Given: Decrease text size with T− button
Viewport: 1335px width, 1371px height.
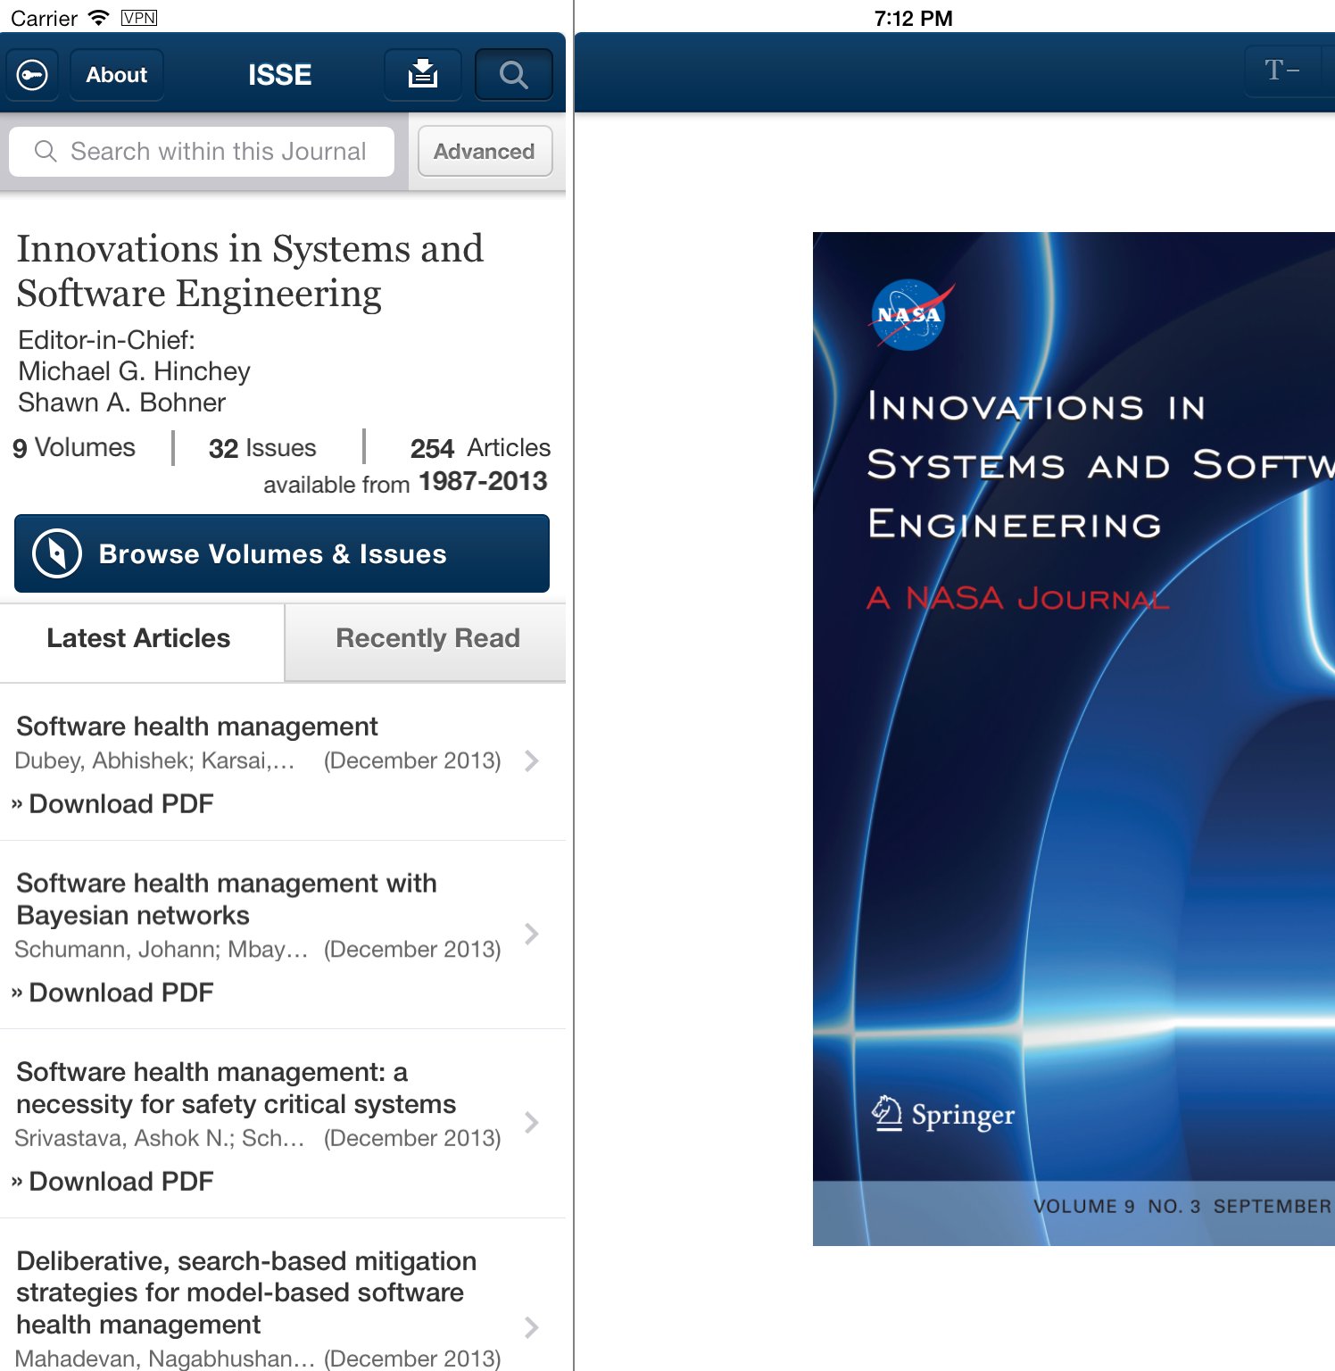Looking at the screenshot, I should pyautogui.click(x=1282, y=71).
